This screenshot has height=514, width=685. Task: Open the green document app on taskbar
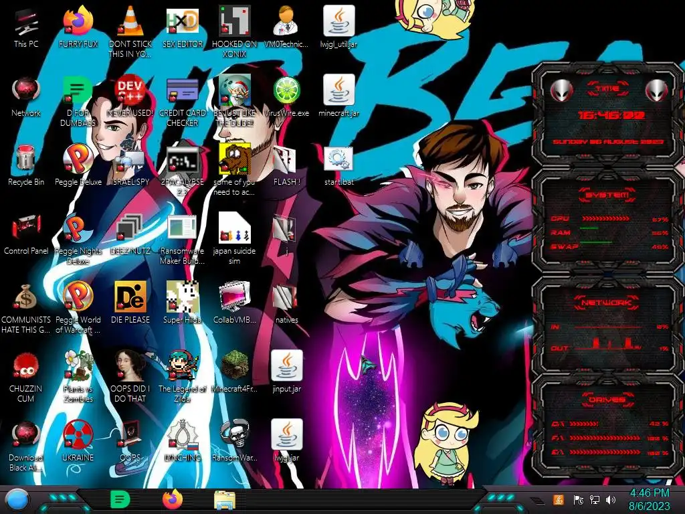120,499
